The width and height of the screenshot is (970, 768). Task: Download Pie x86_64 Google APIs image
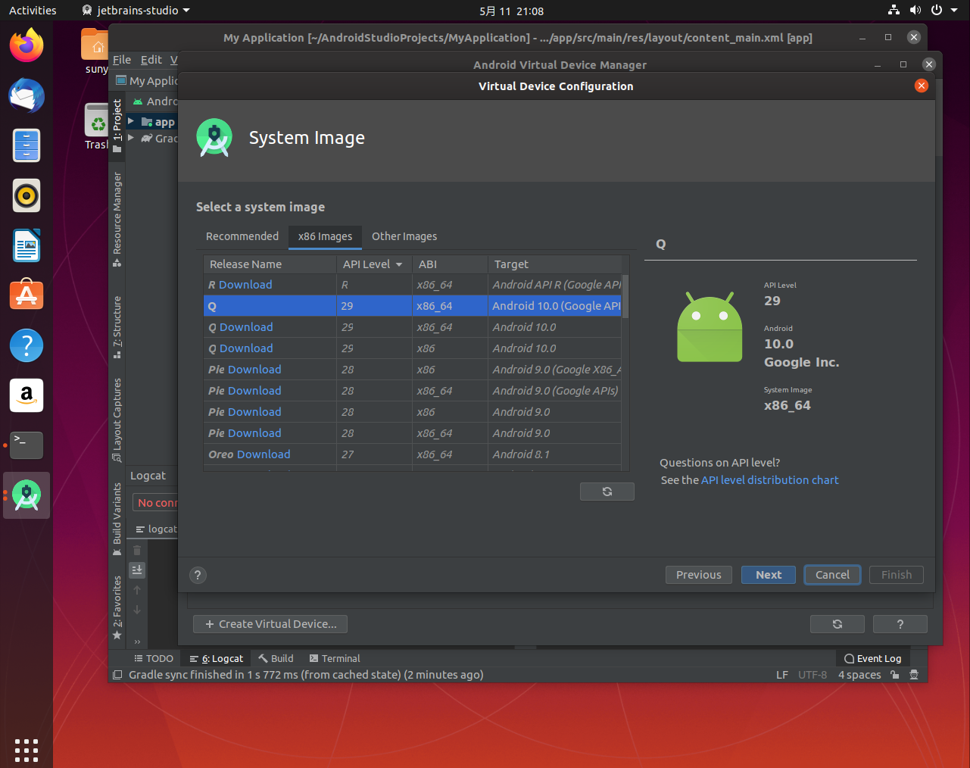tap(255, 391)
